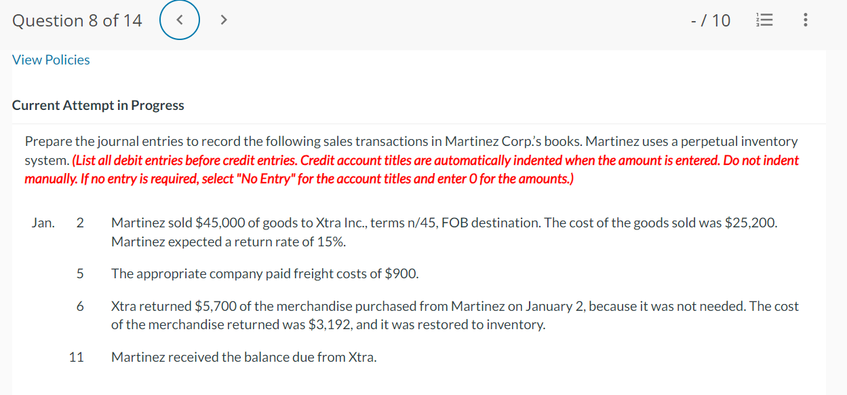Click the Martinez sold $45,000 of goods sentence
Image resolution: width=847 pixels, height=395 pixels.
444,223
